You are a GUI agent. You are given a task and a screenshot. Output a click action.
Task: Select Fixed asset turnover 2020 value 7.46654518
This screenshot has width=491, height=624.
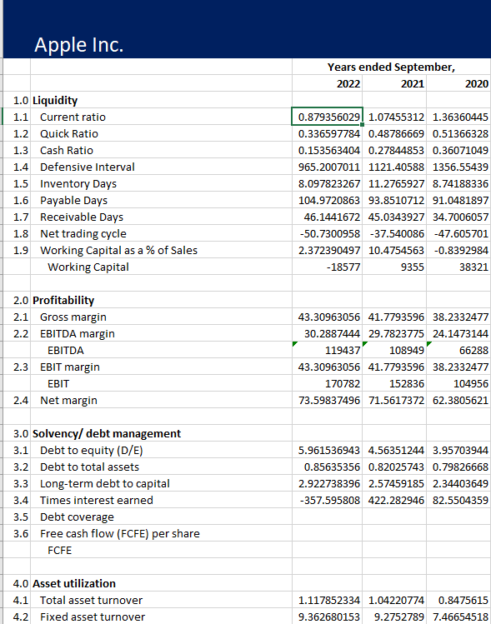click(x=460, y=617)
